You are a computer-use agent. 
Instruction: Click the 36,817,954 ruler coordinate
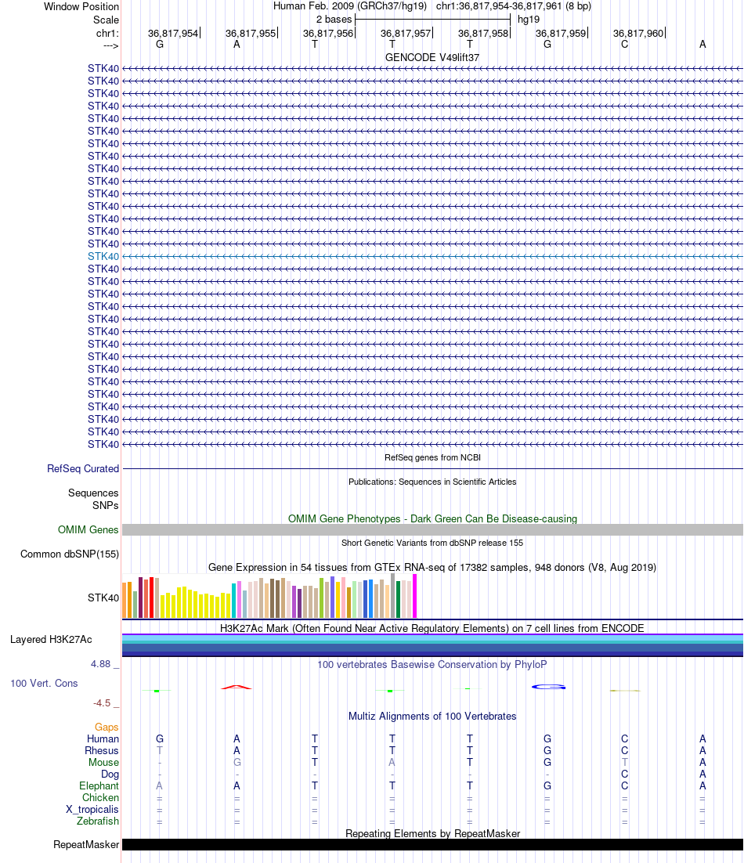173,33
